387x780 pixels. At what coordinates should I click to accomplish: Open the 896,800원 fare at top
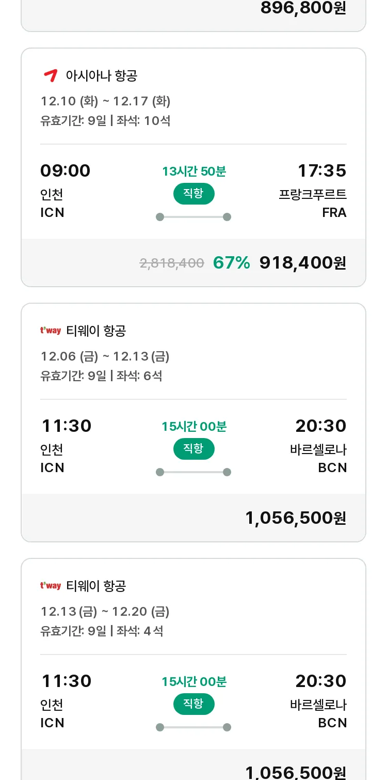(x=303, y=8)
